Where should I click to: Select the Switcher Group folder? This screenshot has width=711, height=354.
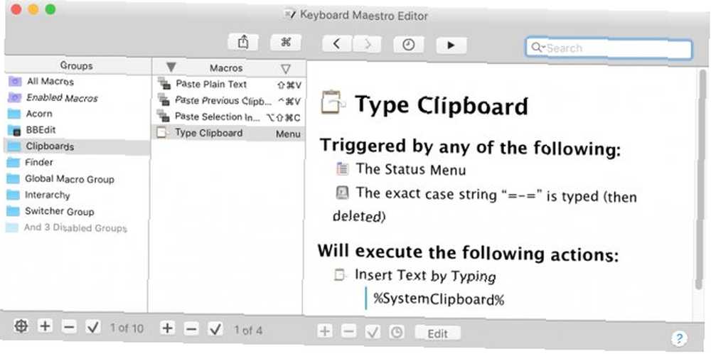point(76,212)
